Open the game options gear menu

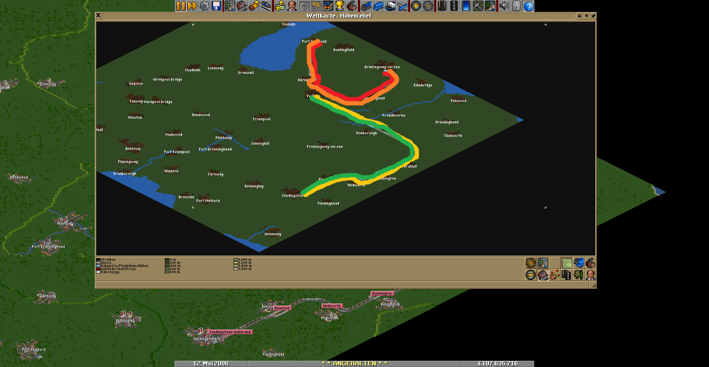pyautogui.click(x=204, y=6)
